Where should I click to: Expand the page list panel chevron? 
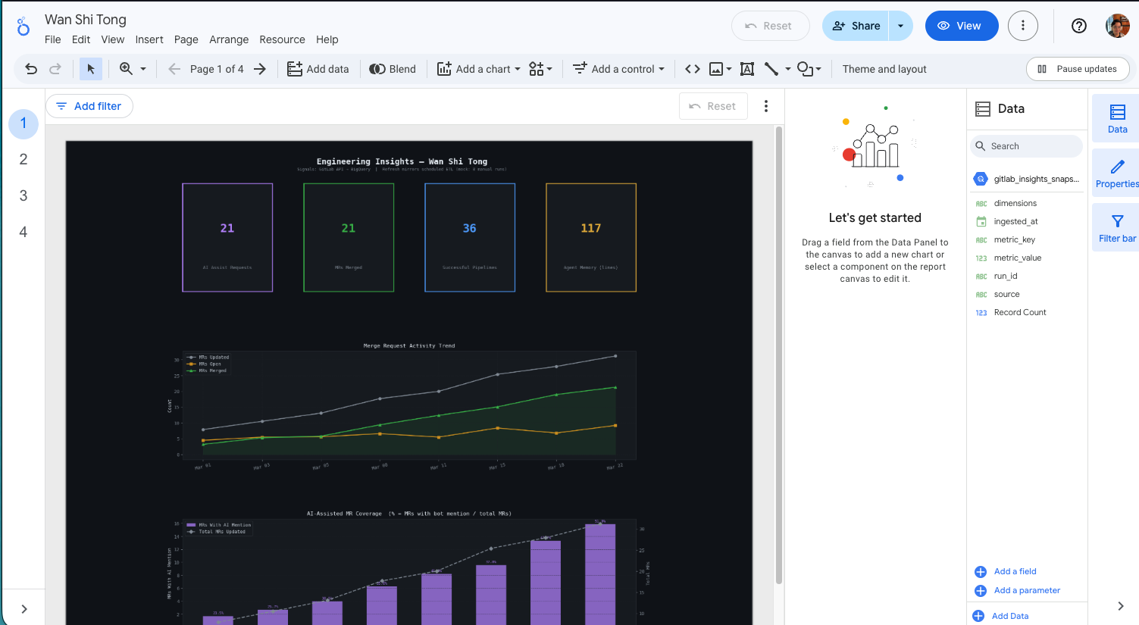pos(24,609)
